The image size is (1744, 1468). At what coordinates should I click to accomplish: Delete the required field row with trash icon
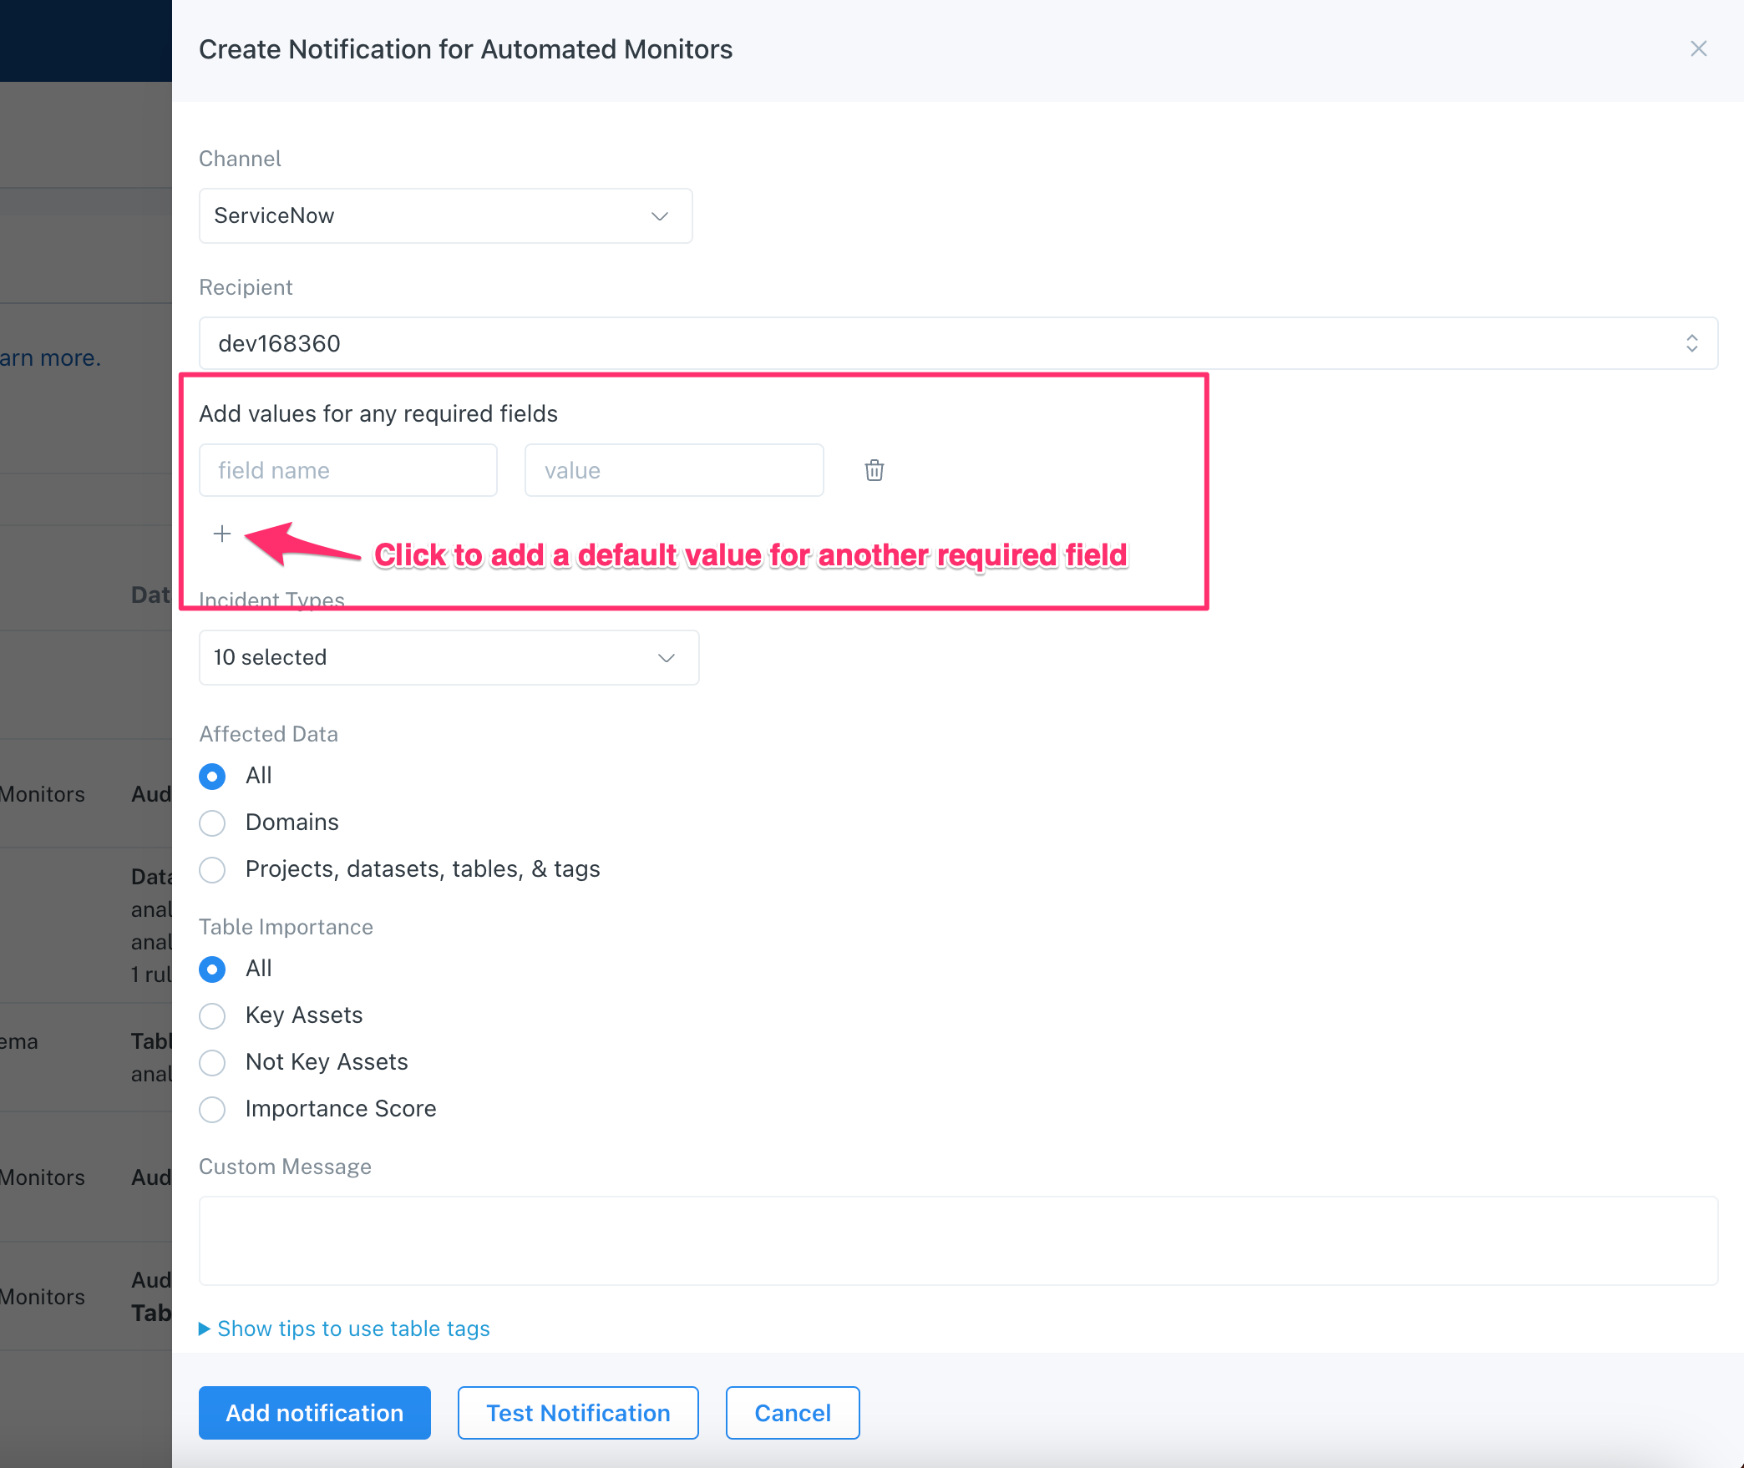(874, 470)
